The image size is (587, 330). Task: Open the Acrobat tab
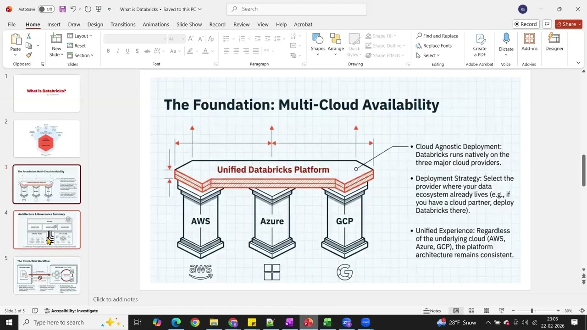click(303, 24)
